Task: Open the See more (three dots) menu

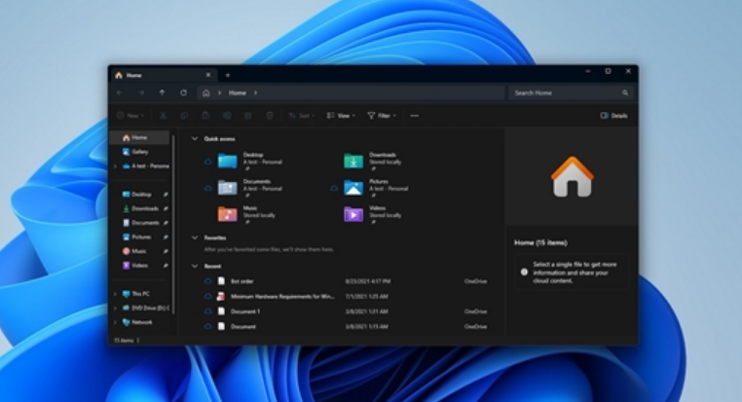Action: tap(414, 116)
